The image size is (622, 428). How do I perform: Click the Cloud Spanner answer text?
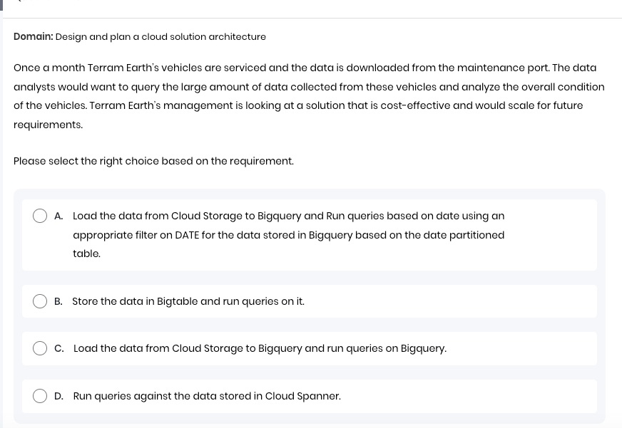coord(207,396)
